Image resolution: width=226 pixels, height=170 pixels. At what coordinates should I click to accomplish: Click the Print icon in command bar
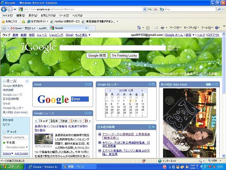tap(162, 28)
